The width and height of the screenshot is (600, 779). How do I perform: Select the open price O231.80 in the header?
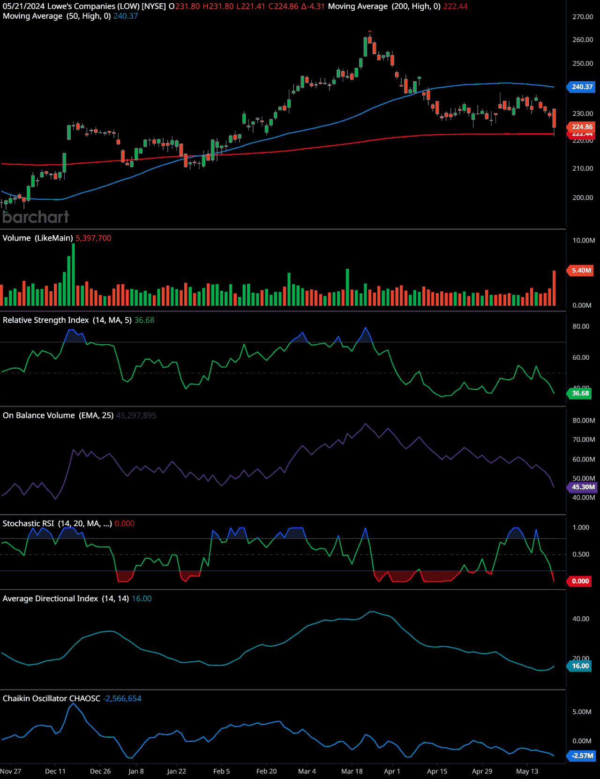point(184,6)
